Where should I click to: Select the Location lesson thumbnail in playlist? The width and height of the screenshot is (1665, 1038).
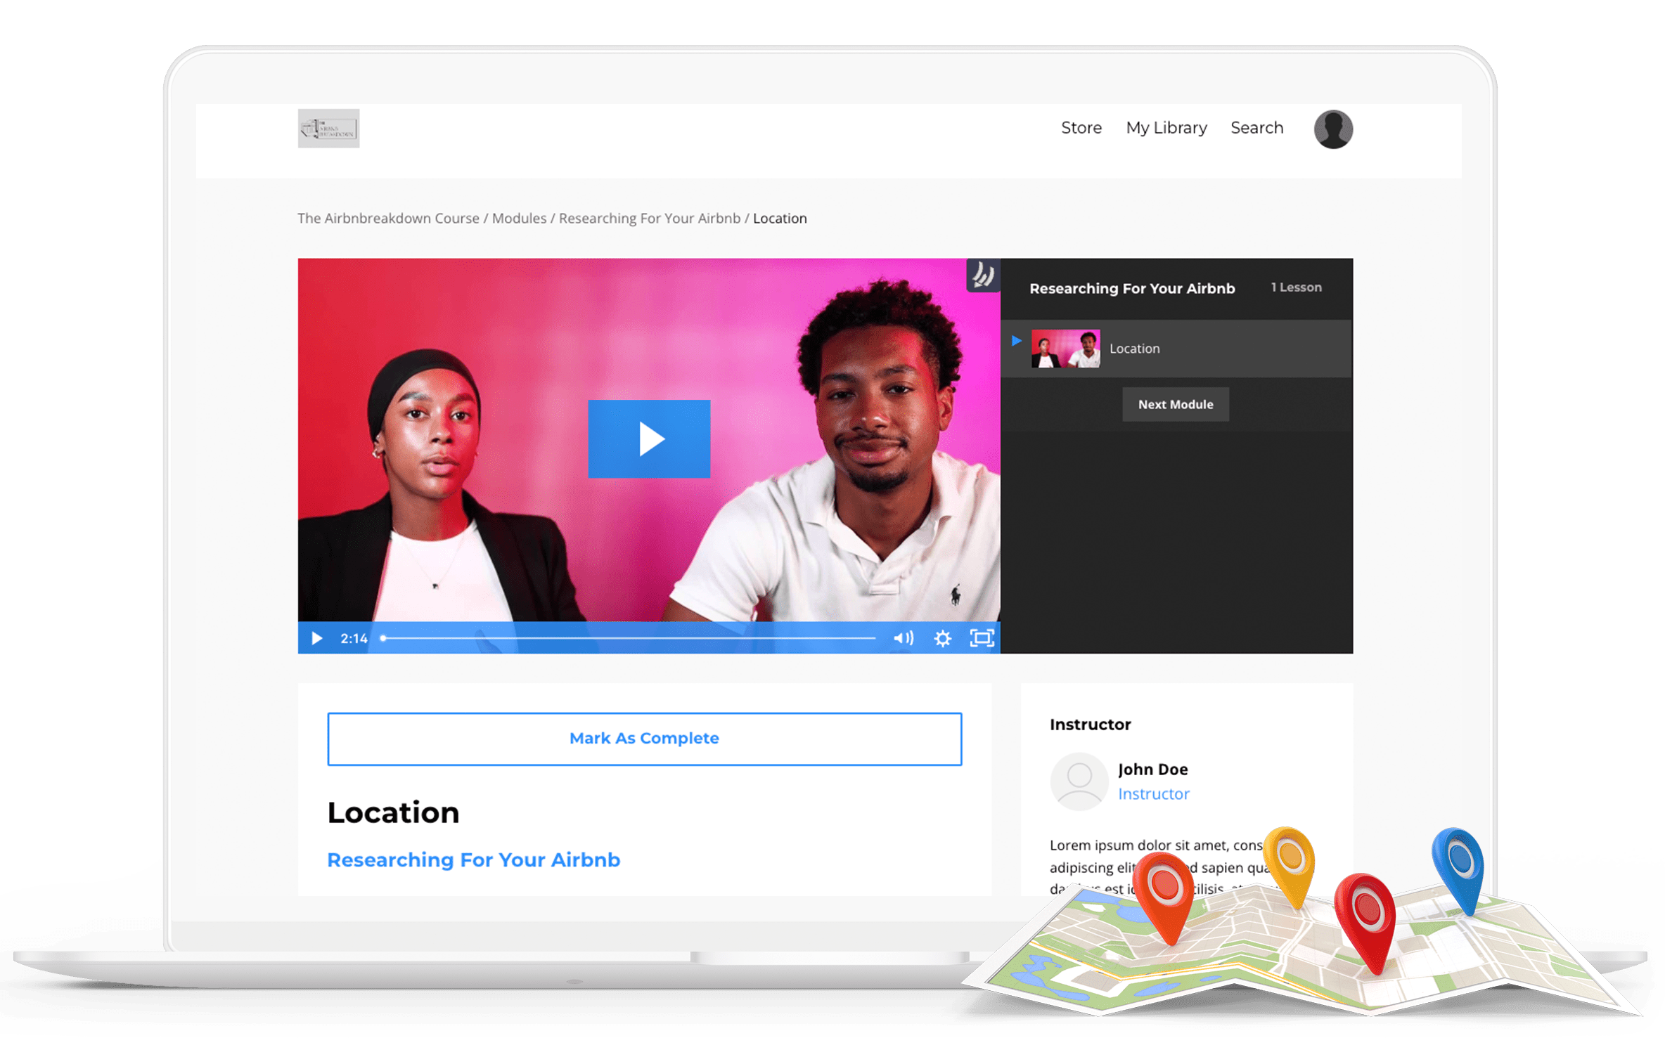click(x=1065, y=349)
